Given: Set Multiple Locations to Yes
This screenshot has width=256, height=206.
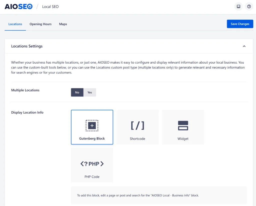Looking at the screenshot, I should [x=90, y=92].
